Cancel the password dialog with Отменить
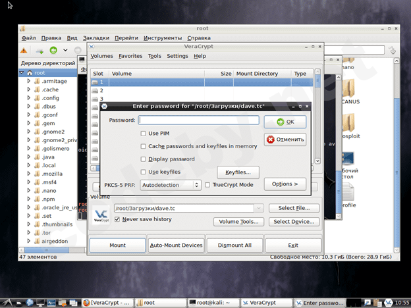Image resolution: width=411 pixels, height=308 pixels. pyautogui.click(x=285, y=140)
